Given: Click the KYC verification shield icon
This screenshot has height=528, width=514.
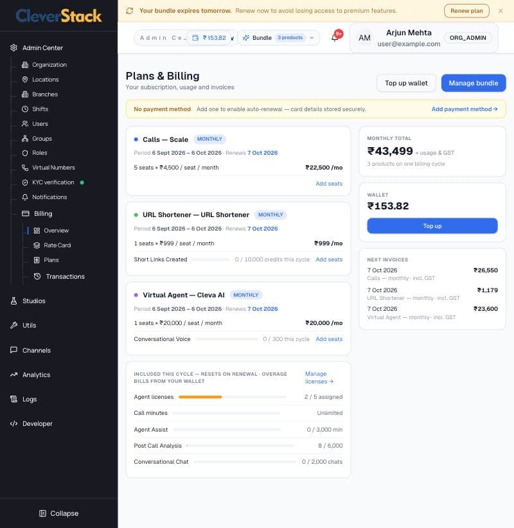Looking at the screenshot, I should pyautogui.click(x=25, y=182).
